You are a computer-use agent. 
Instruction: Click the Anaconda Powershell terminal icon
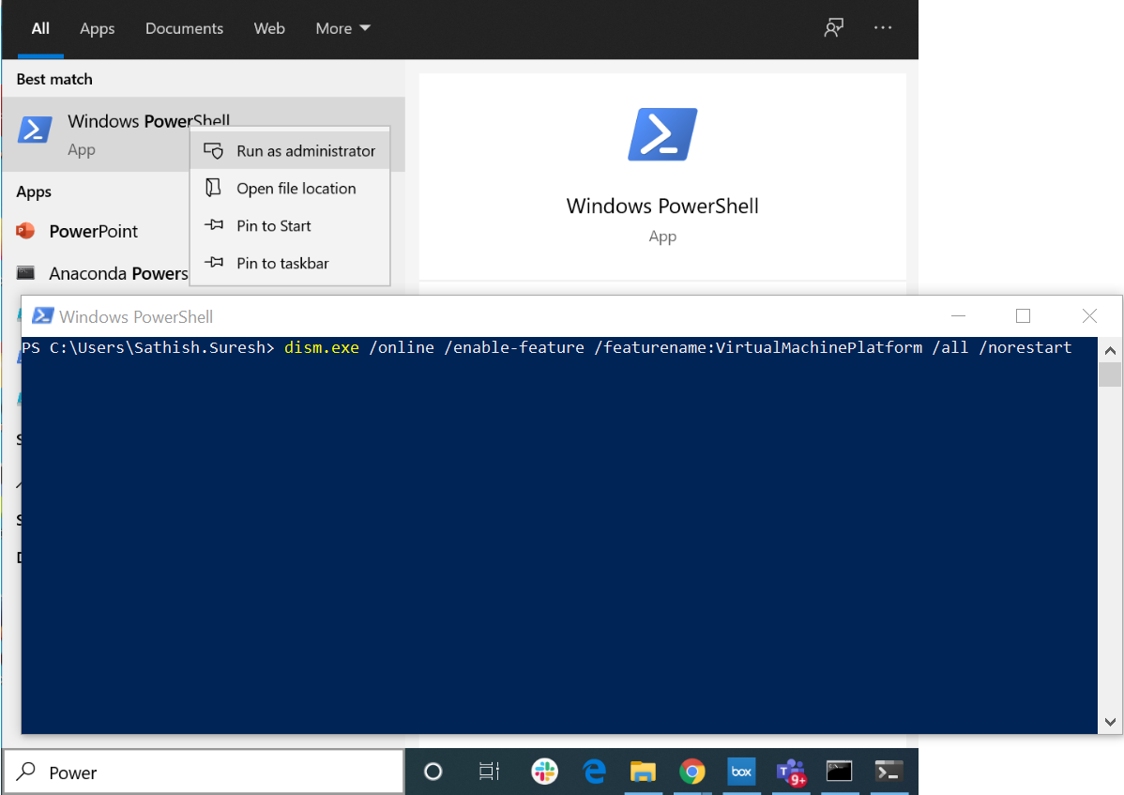point(26,272)
